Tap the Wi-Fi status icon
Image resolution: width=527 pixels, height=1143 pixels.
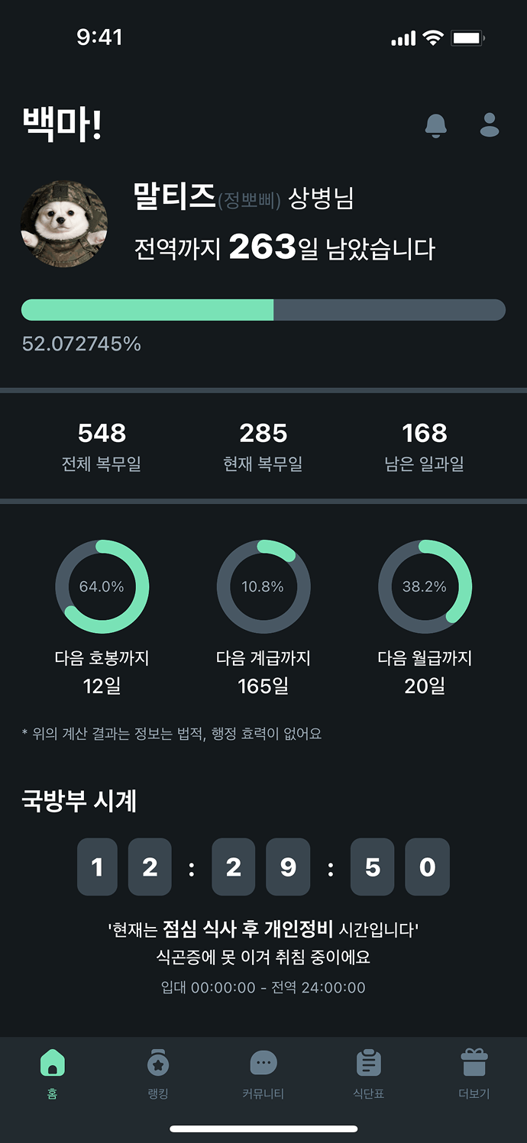click(434, 37)
